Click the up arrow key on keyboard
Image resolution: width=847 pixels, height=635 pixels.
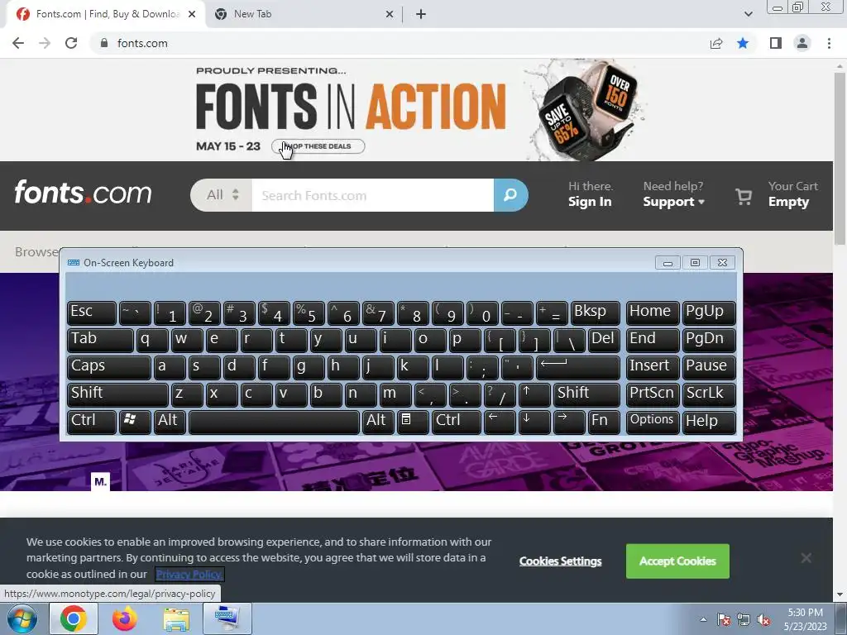pos(534,394)
